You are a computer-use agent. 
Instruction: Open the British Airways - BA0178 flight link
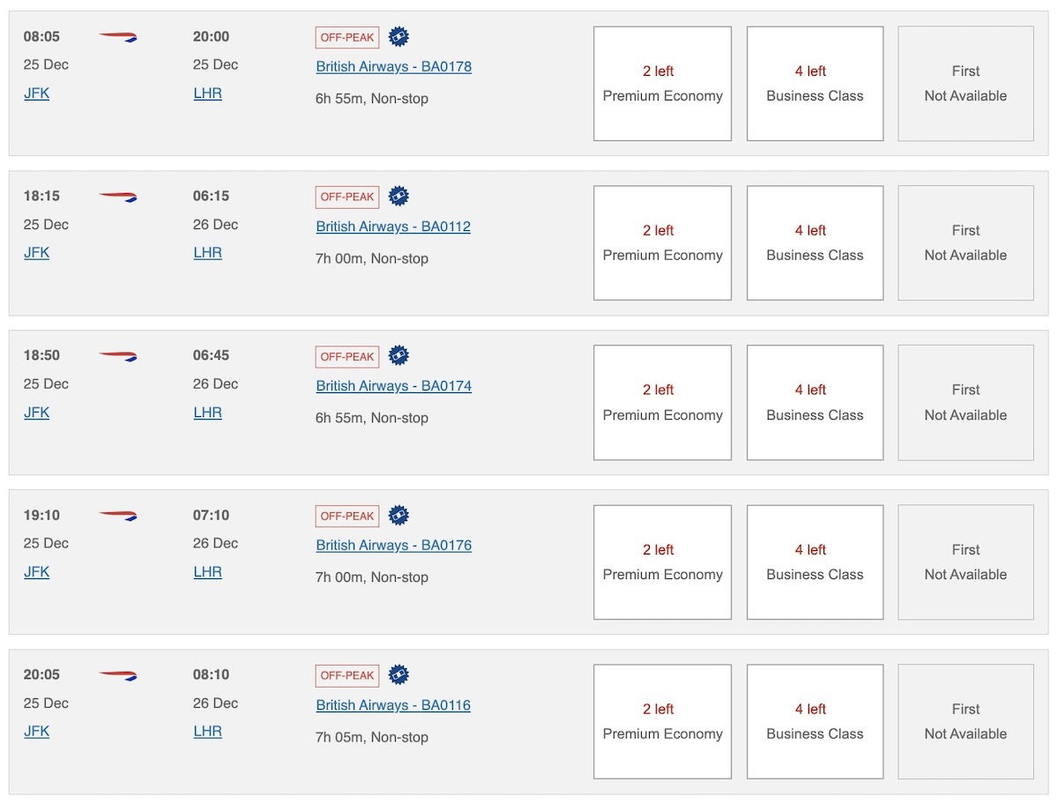coord(393,67)
